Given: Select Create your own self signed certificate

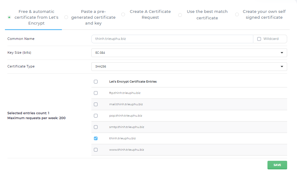Looking at the screenshot, I should (237, 14).
